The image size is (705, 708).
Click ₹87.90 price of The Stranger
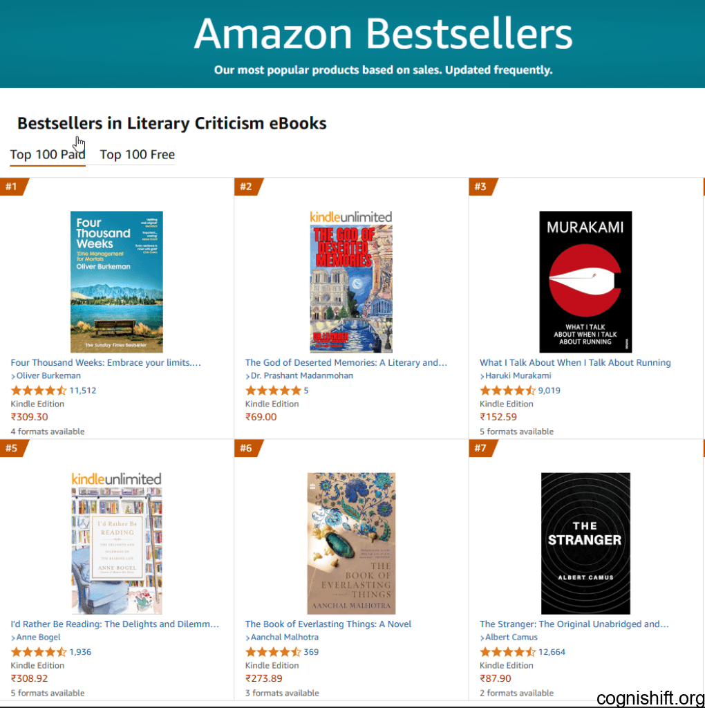coord(496,679)
